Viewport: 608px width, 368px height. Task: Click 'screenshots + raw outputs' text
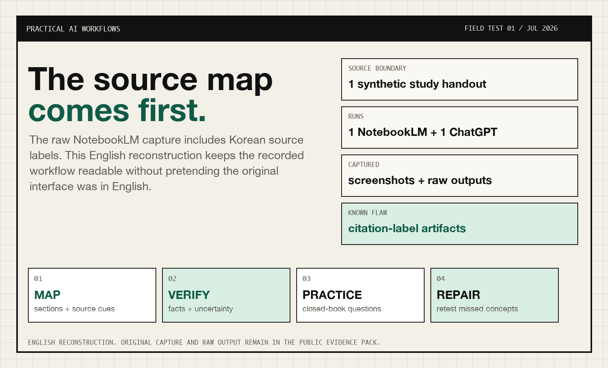pos(420,181)
